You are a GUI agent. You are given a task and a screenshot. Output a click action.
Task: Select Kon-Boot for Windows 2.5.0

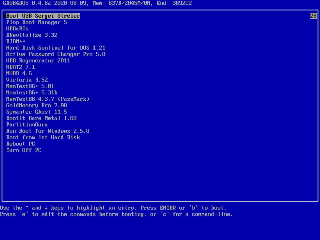coord(48,131)
